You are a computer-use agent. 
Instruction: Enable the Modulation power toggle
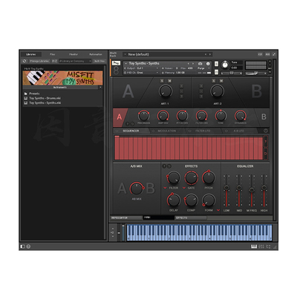(153, 131)
